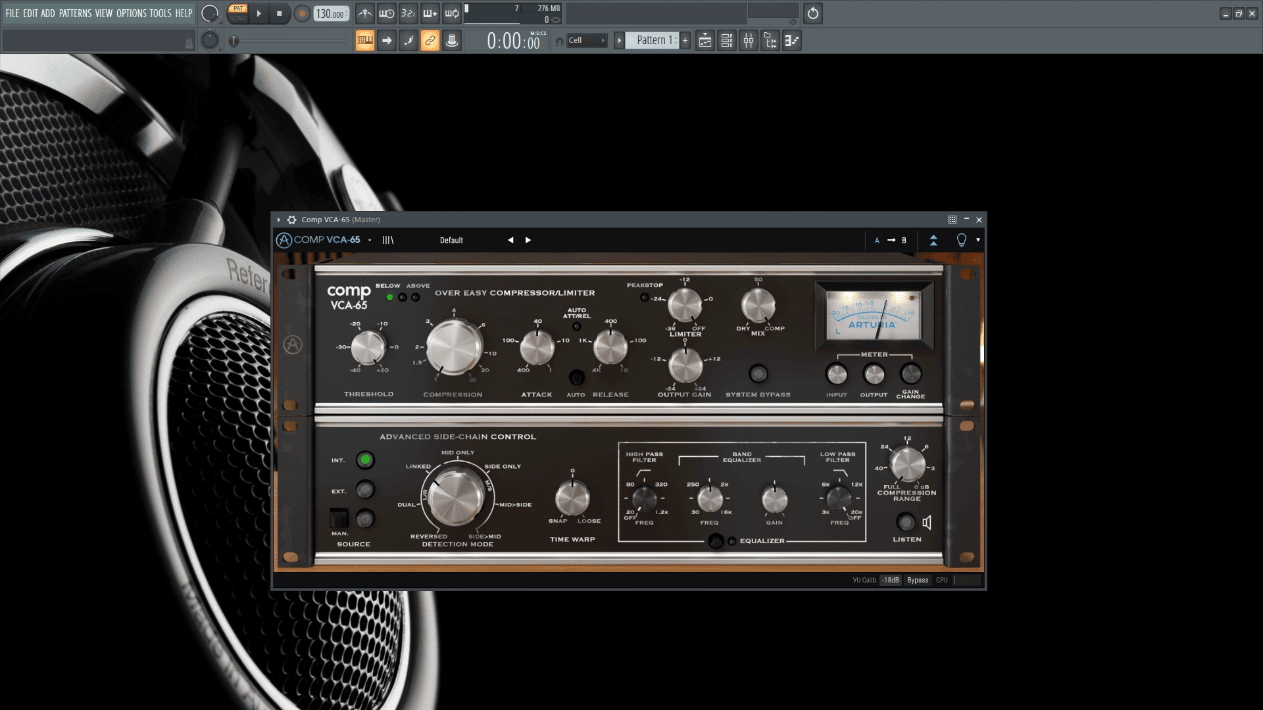Select the INPUT meter button

click(837, 374)
